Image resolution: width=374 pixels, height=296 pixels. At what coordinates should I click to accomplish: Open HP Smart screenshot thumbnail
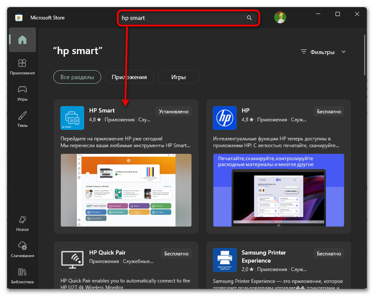(x=126, y=190)
